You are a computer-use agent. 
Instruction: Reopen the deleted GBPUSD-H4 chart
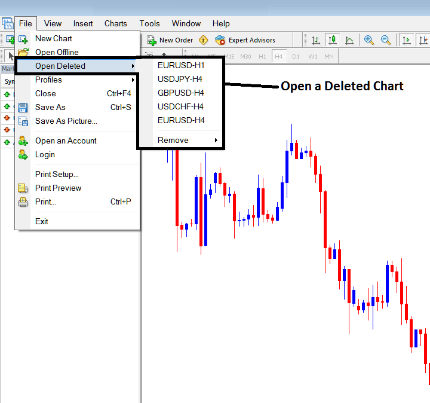pyautogui.click(x=180, y=93)
